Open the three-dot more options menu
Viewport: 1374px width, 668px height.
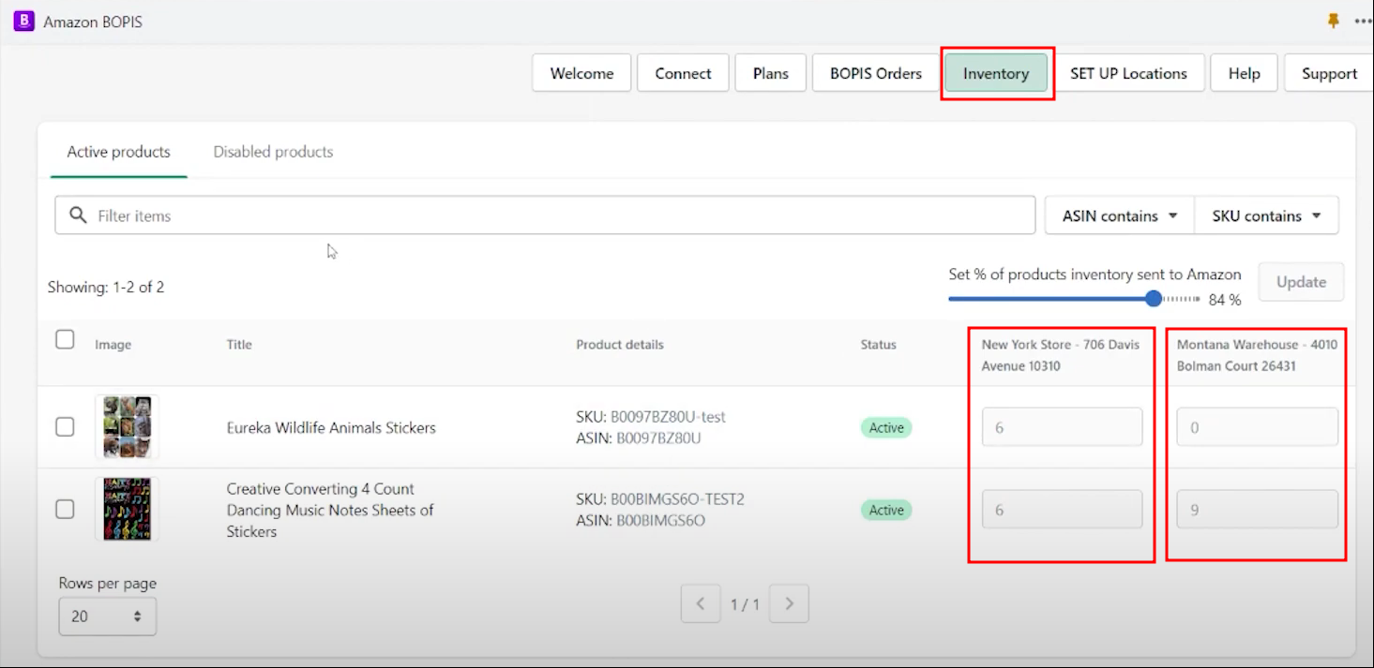point(1363,21)
